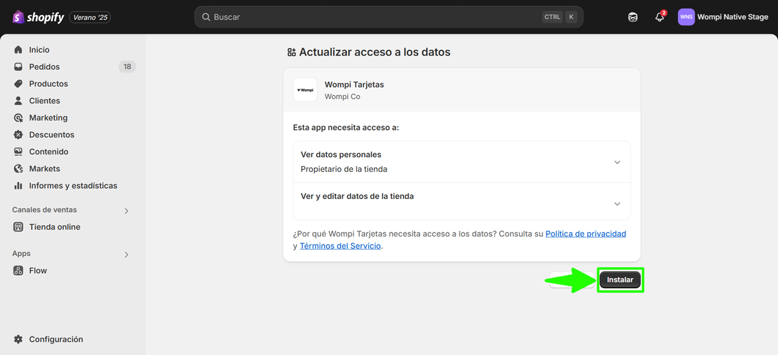Open the notifications bell icon
Screen dimensions: 778x355
pyautogui.click(x=659, y=17)
